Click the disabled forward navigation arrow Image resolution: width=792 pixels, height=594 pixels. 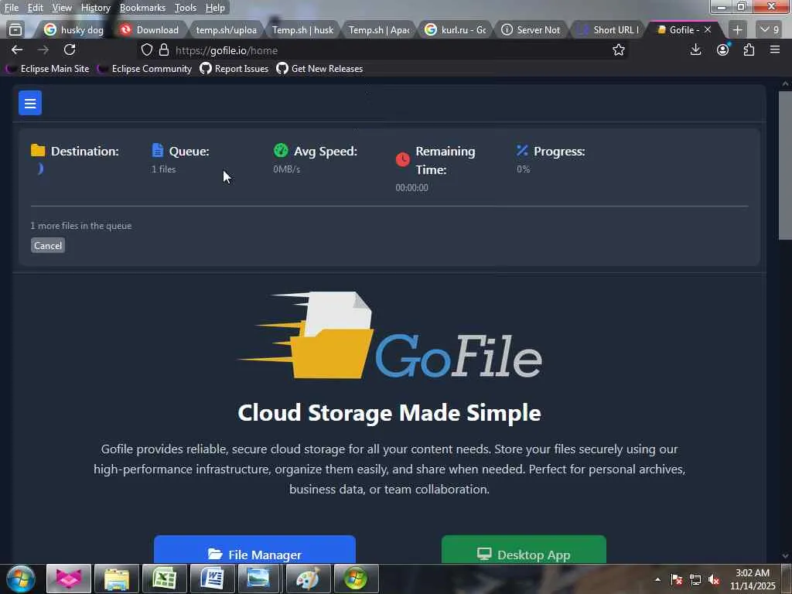[x=43, y=49]
